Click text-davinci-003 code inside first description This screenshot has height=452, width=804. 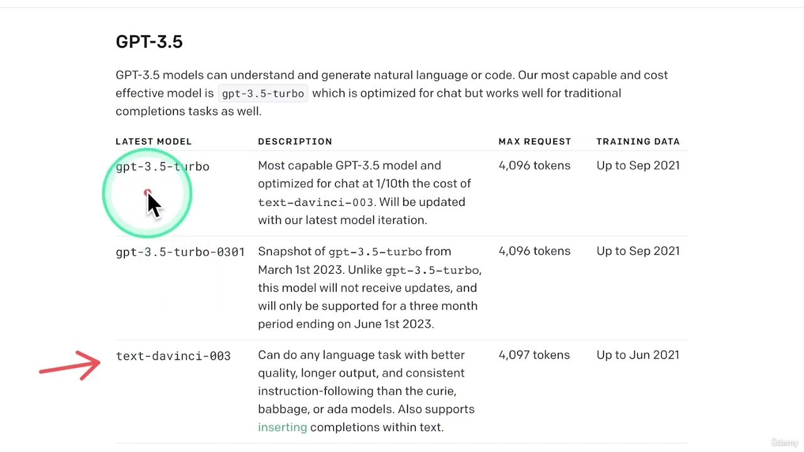[x=316, y=202]
